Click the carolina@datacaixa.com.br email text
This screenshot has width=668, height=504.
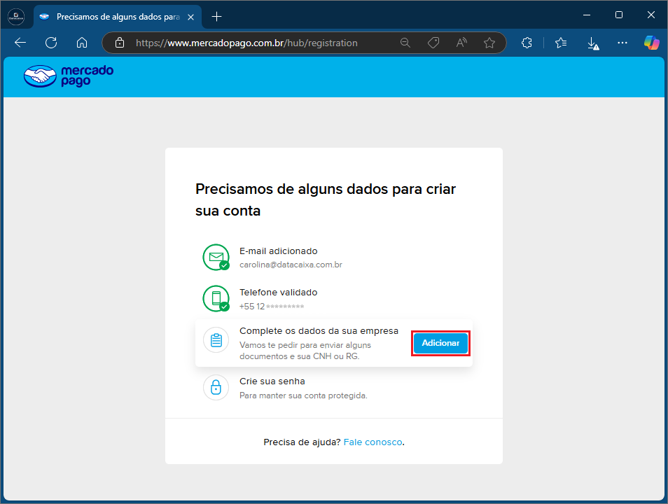[x=291, y=265]
